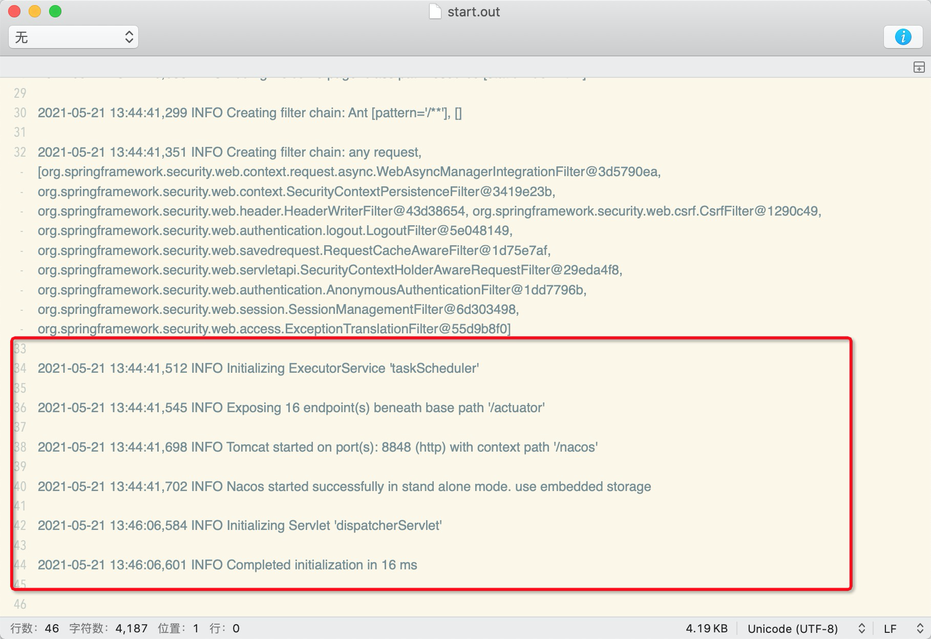
Task: Close the start.out window
Action: [14, 11]
